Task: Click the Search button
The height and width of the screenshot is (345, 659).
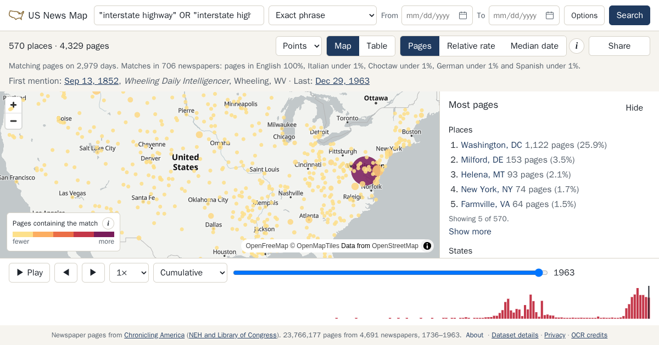Action: tap(629, 15)
